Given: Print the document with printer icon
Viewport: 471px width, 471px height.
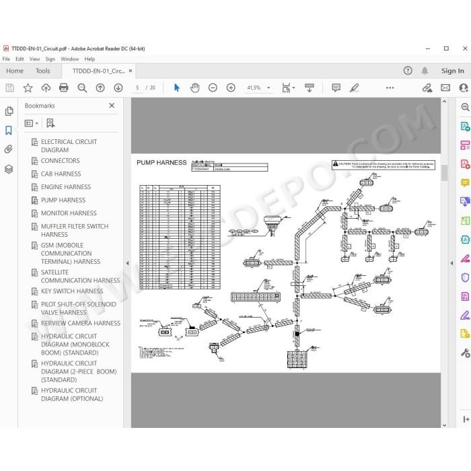Looking at the screenshot, I should [x=64, y=87].
